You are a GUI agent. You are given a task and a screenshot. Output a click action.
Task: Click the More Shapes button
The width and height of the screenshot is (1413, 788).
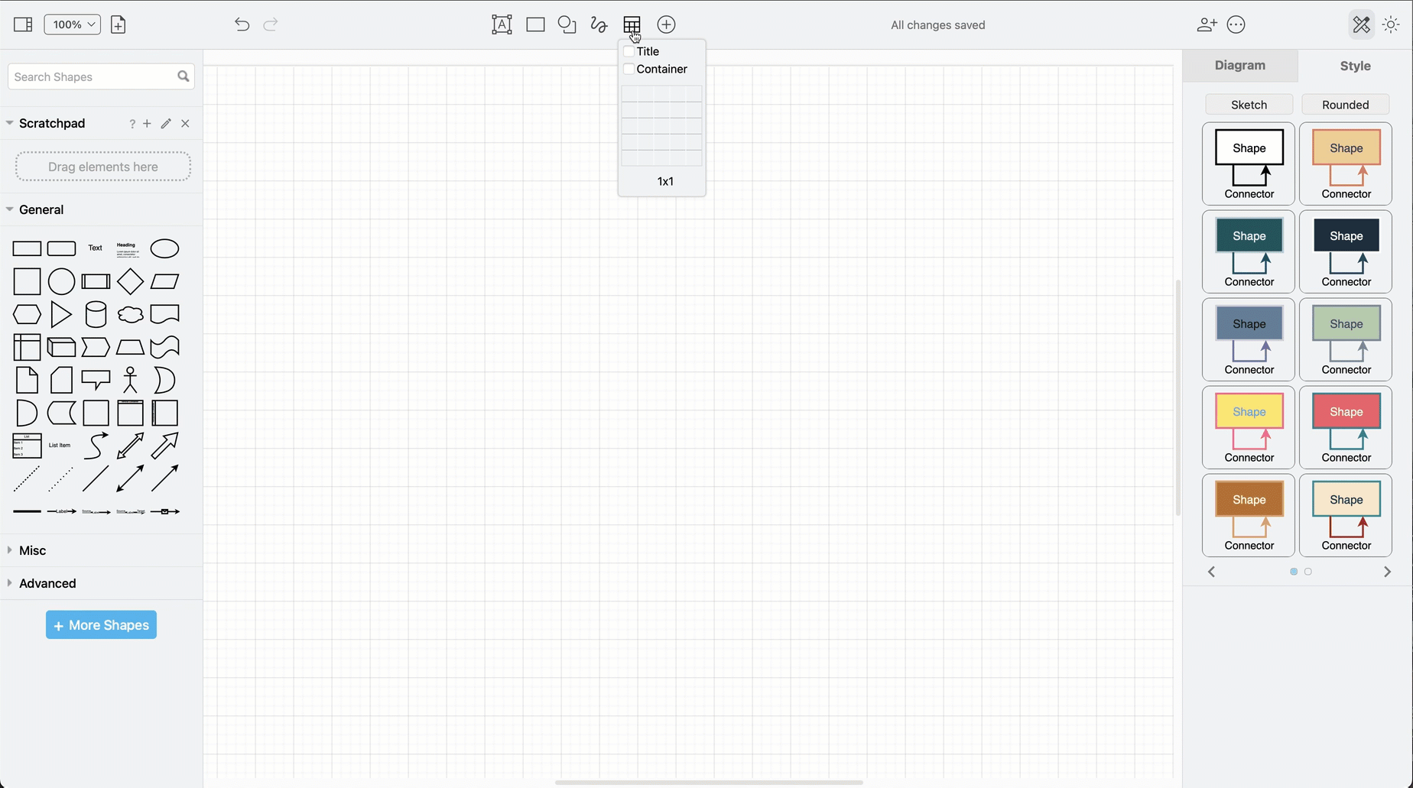pos(100,624)
